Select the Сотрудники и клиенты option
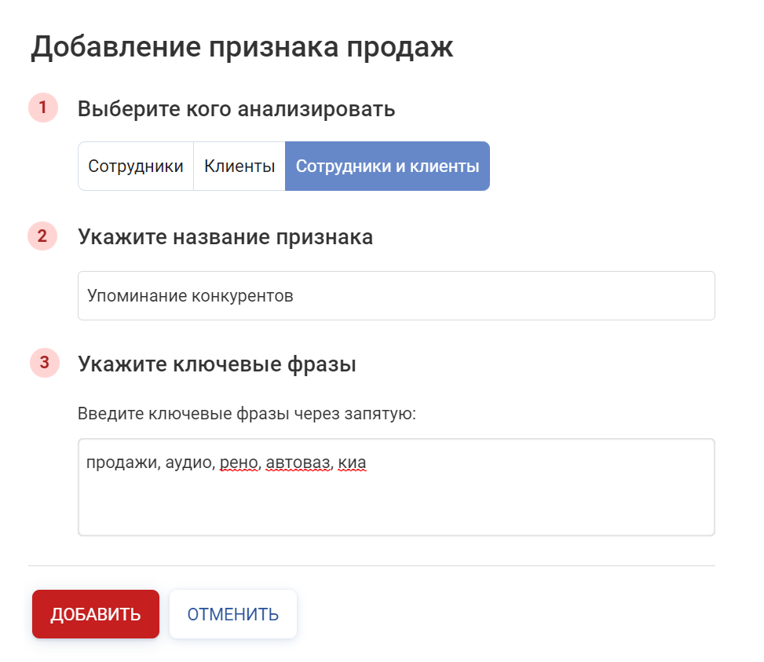764x662 pixels. click(387, 166)
